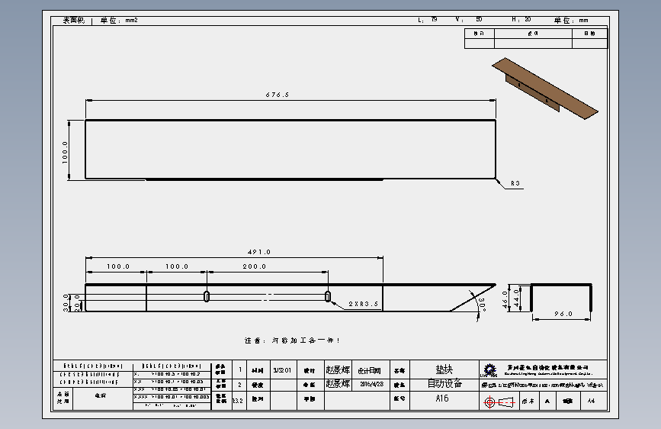The width and height of the screenshot is (661, 429).
Task: Select the 200.0 dimension between the slots
Action: coord(254,266)
